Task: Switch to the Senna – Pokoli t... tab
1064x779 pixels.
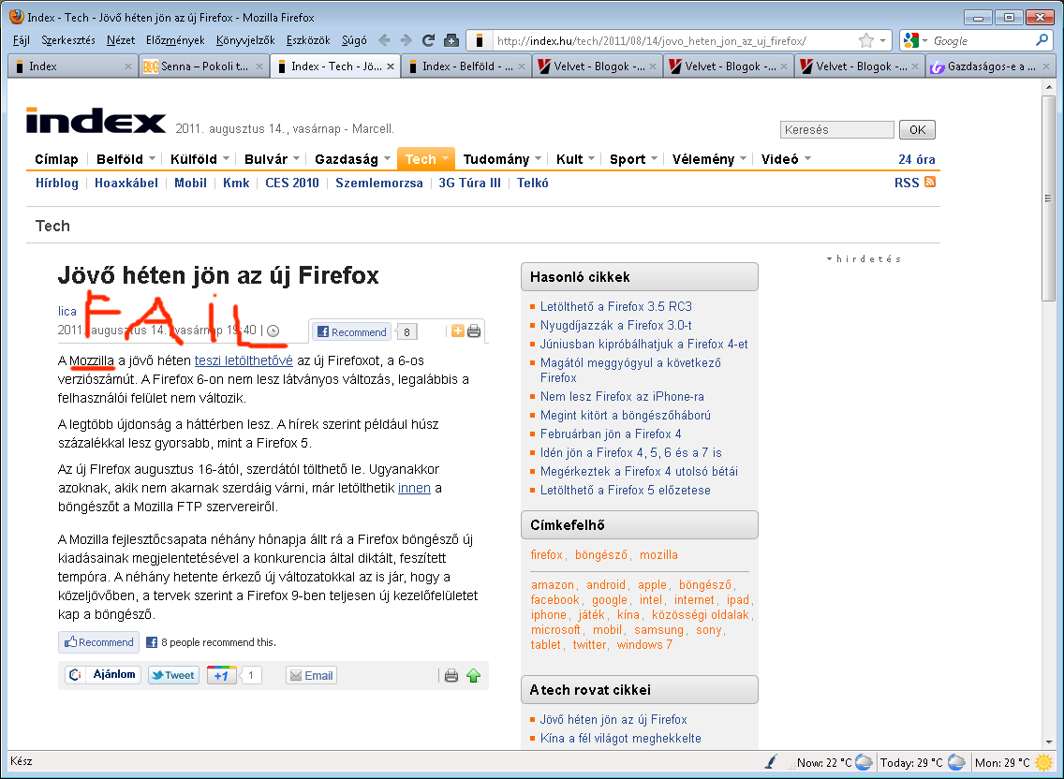Action: [203, 66]
